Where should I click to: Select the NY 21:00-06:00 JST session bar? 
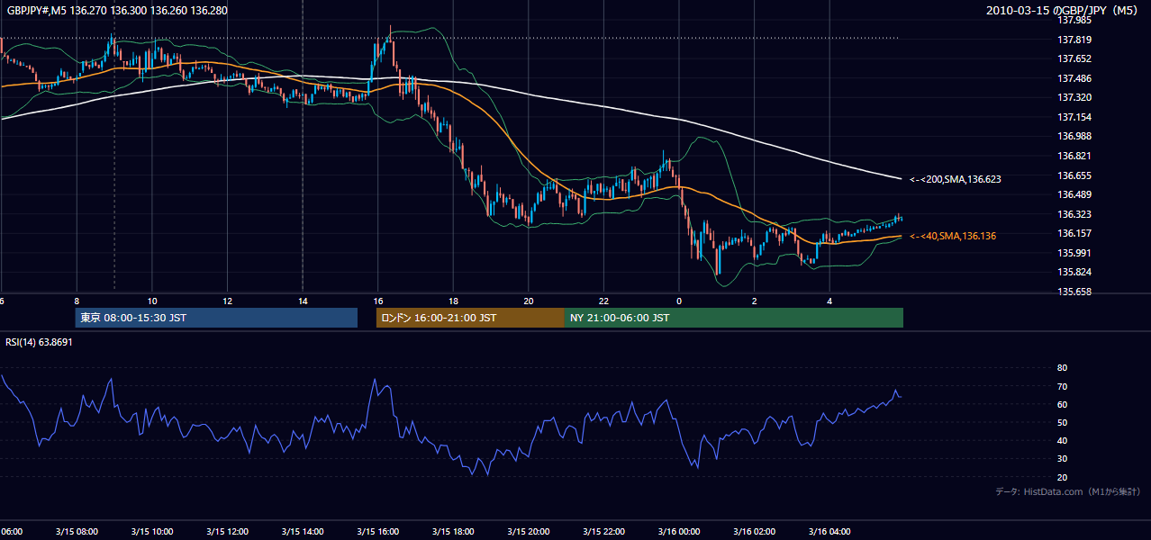(734, 318)
